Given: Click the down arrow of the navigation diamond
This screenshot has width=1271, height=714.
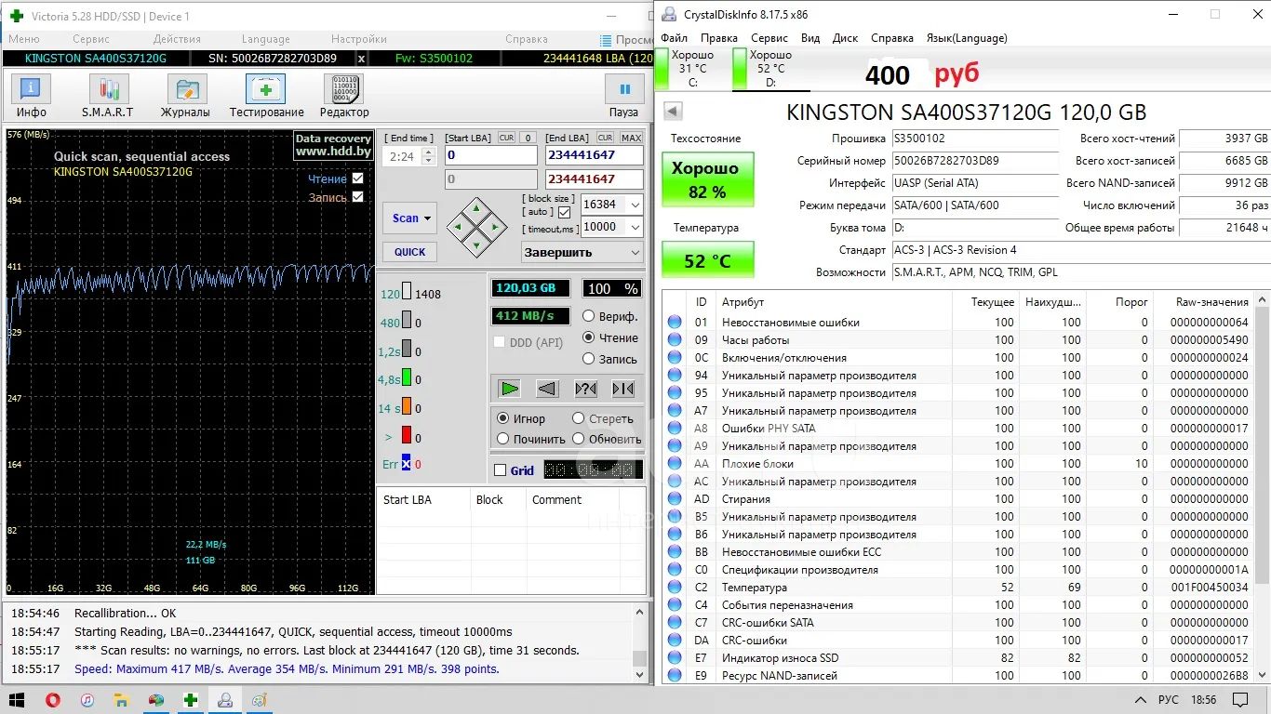Looking at the screenshot, I should pyautogui.click(x=476, y=246).
